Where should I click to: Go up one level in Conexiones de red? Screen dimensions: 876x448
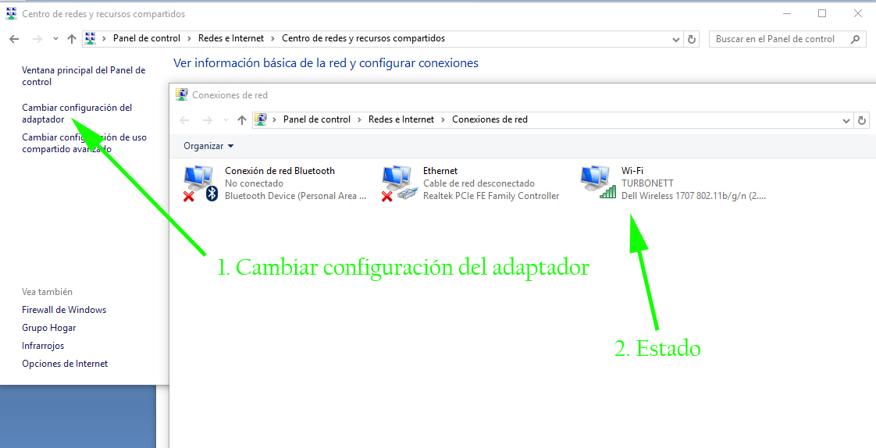pos(242,120)
